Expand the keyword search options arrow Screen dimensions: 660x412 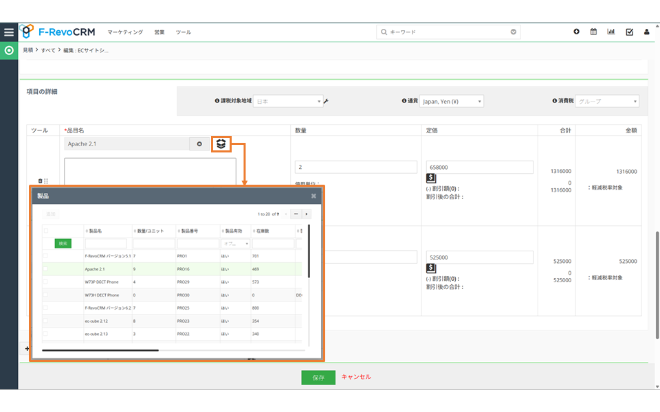click(513, 32)
